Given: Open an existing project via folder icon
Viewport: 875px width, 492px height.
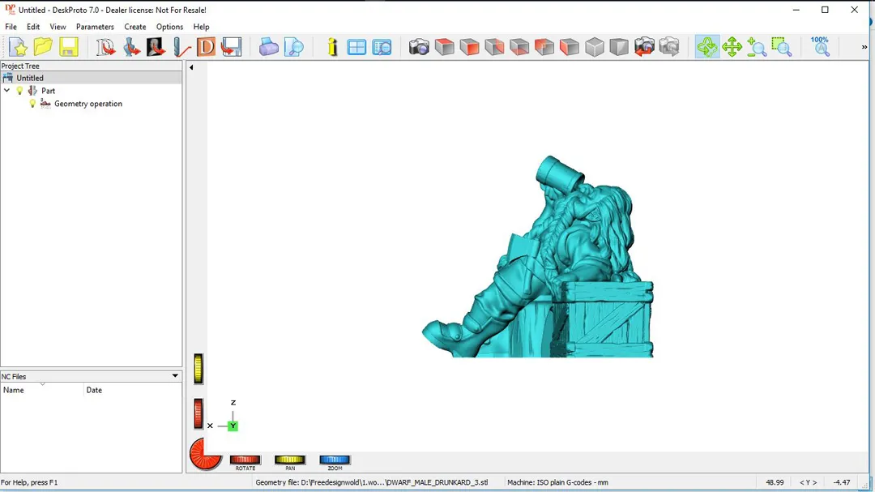Looking at the screenshot, I should (x=43, y=47).
